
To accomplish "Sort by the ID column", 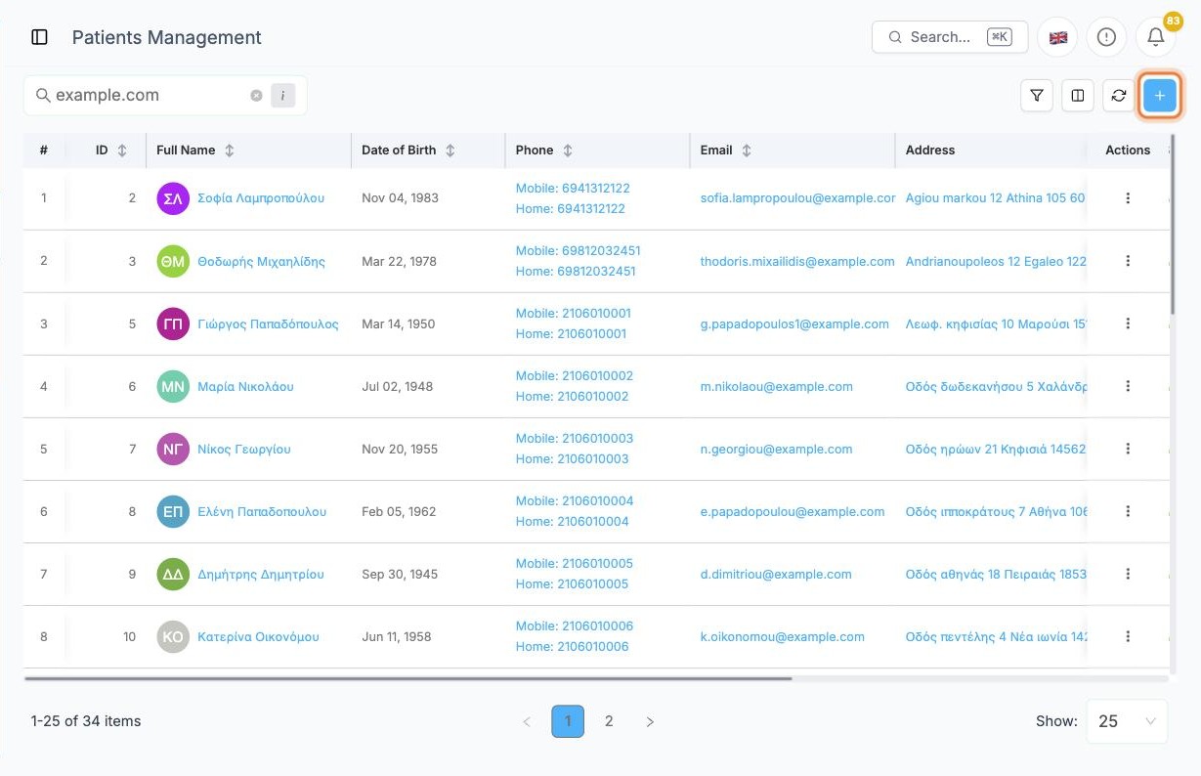I will [122, 151].
